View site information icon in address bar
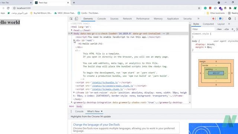238x134 pixels. [x=14, y=8]
